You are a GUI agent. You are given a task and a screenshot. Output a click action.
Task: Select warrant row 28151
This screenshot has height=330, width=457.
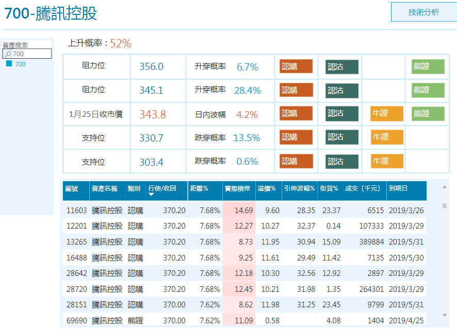(x=244, y=304)
